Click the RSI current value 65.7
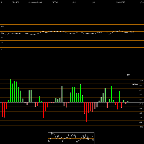This screenshot has height=144, width=144. (x=132, y=32)
